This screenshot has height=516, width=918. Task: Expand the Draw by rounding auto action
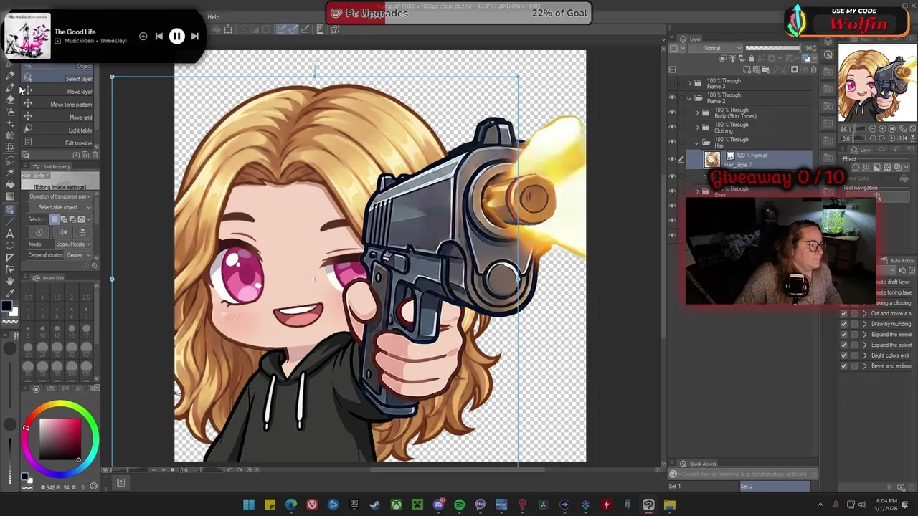[x=864, y=324]
